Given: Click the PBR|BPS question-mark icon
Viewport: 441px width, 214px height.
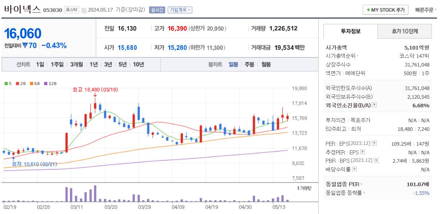Looking at the screenshot, I should [x=376, y=160].
